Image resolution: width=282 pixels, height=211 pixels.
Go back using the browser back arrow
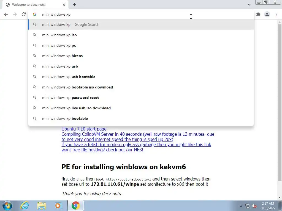pyautogui.click(x=6, y=14)
